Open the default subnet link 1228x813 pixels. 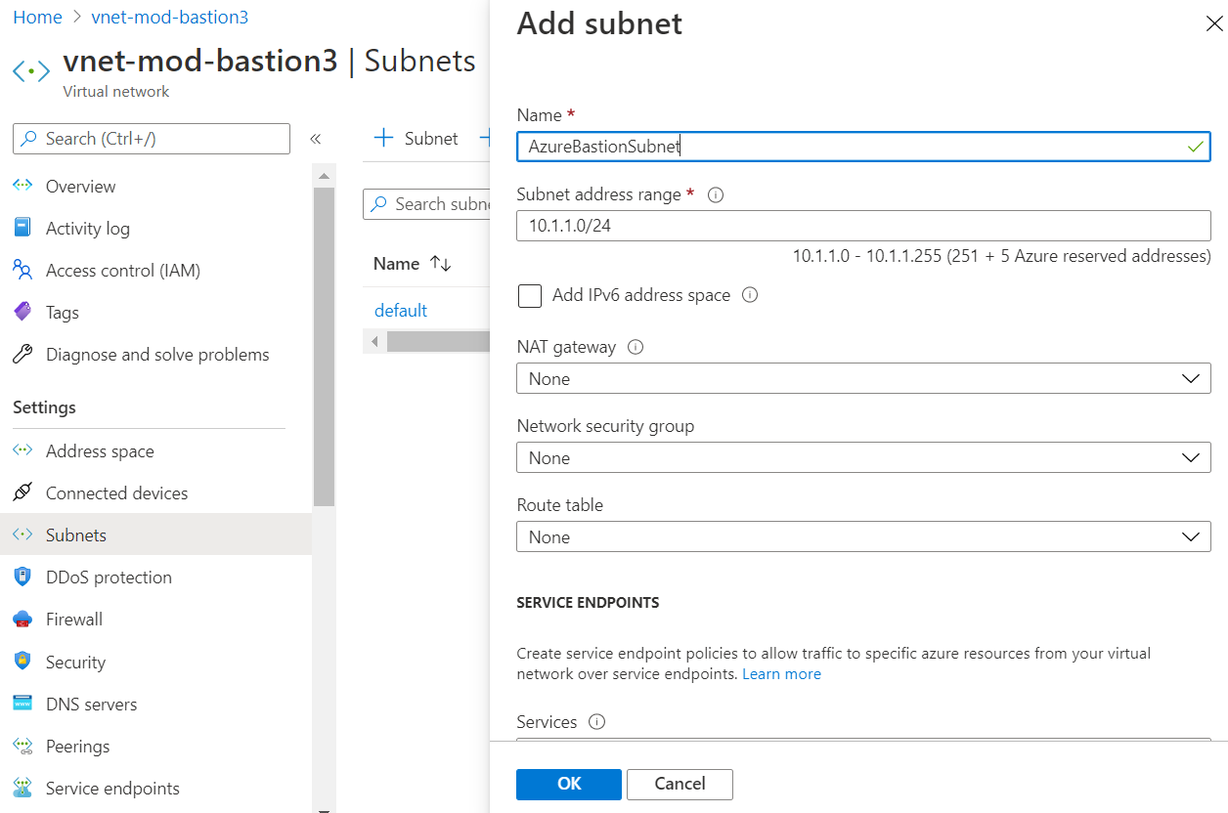coord(401,310)
